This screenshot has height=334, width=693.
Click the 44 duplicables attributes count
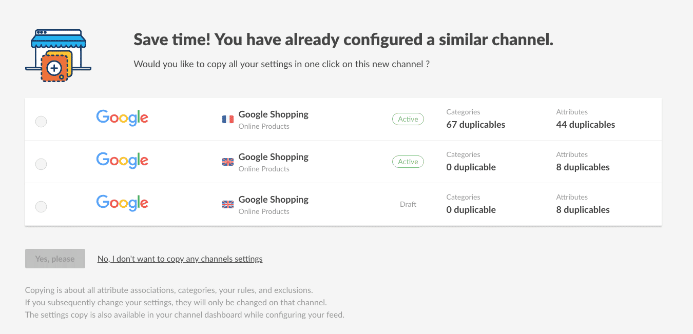[586, 125]
